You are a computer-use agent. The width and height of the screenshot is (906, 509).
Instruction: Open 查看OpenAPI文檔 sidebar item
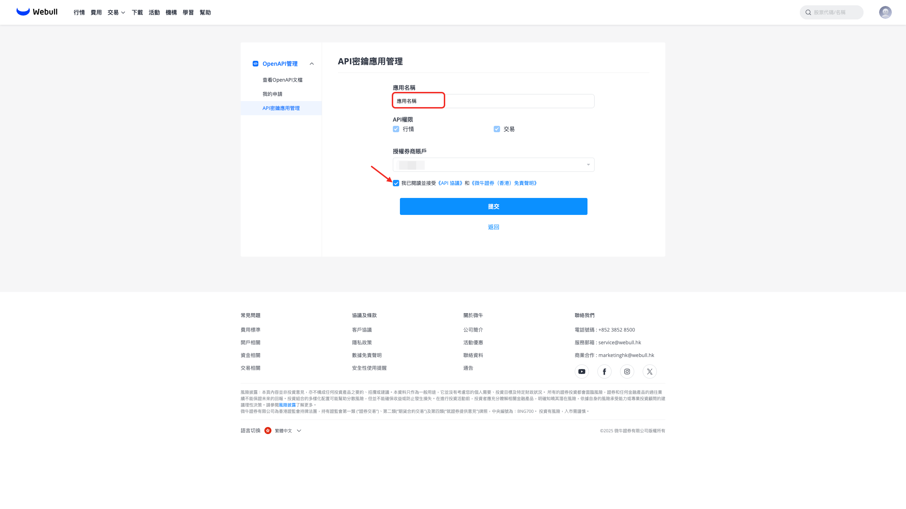(x=282, y=80)
